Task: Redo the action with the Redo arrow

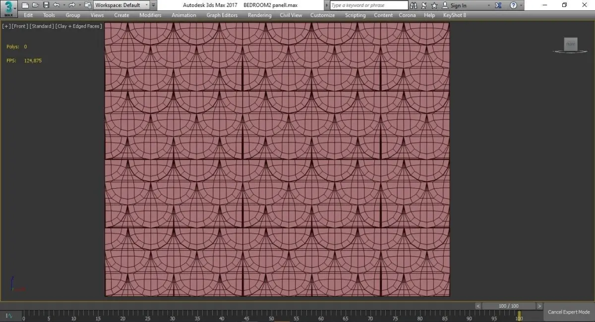Action: (71, 5)
